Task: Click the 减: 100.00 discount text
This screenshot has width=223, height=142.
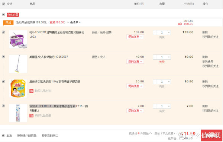Action: (x=186, y=24)
